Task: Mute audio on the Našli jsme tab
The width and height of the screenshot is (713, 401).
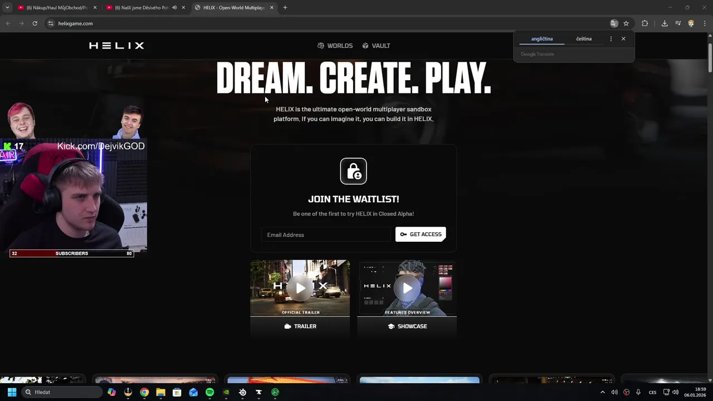Action: [x=174, y=8]
